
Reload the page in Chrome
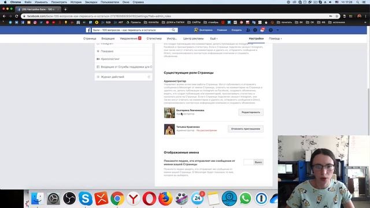pos(17,16)
